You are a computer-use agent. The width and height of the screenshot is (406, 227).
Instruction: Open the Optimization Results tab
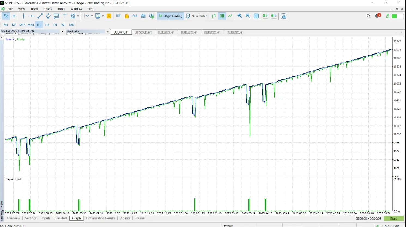[101, 218]
